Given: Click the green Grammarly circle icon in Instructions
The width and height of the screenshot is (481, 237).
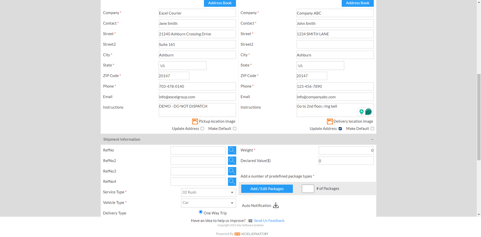Looking at the screenshot, I should [x=368, y=112].
